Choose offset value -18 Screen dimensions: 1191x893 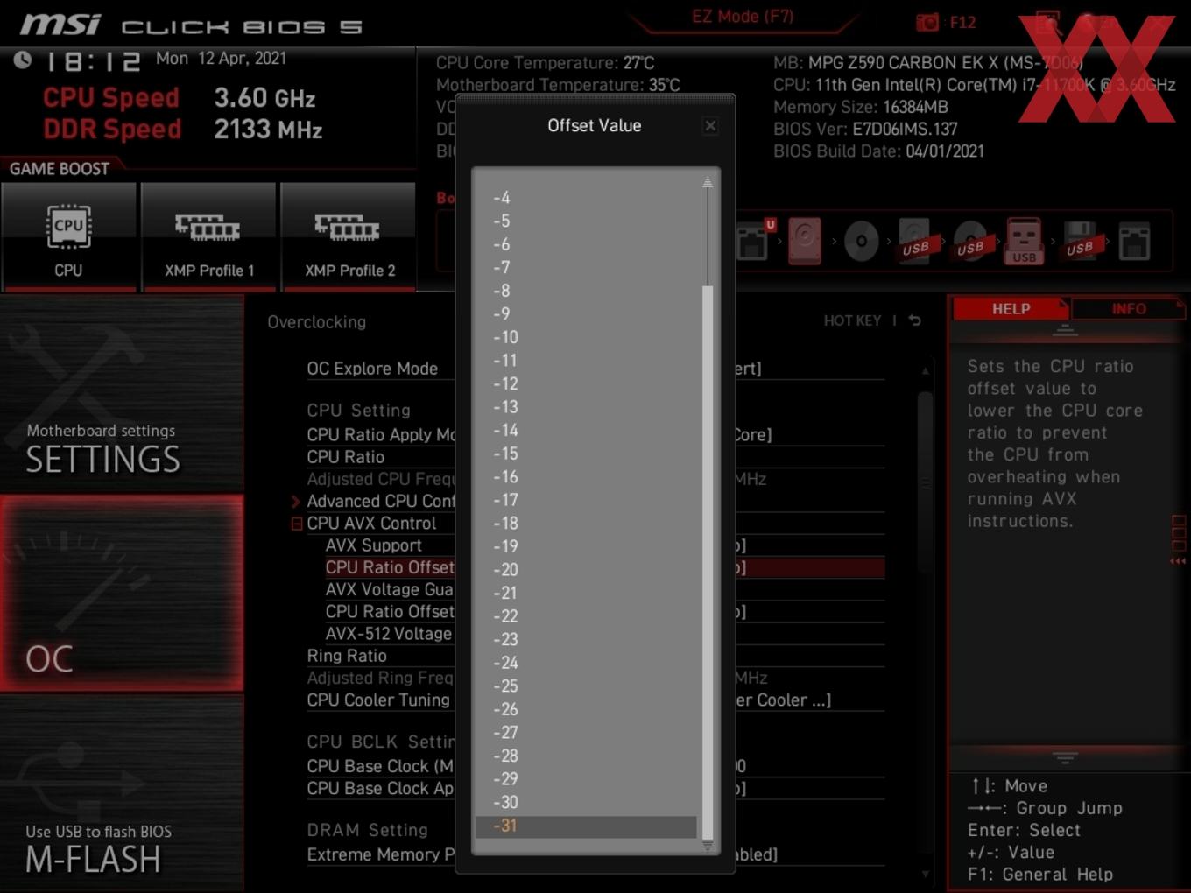(586, 523)
